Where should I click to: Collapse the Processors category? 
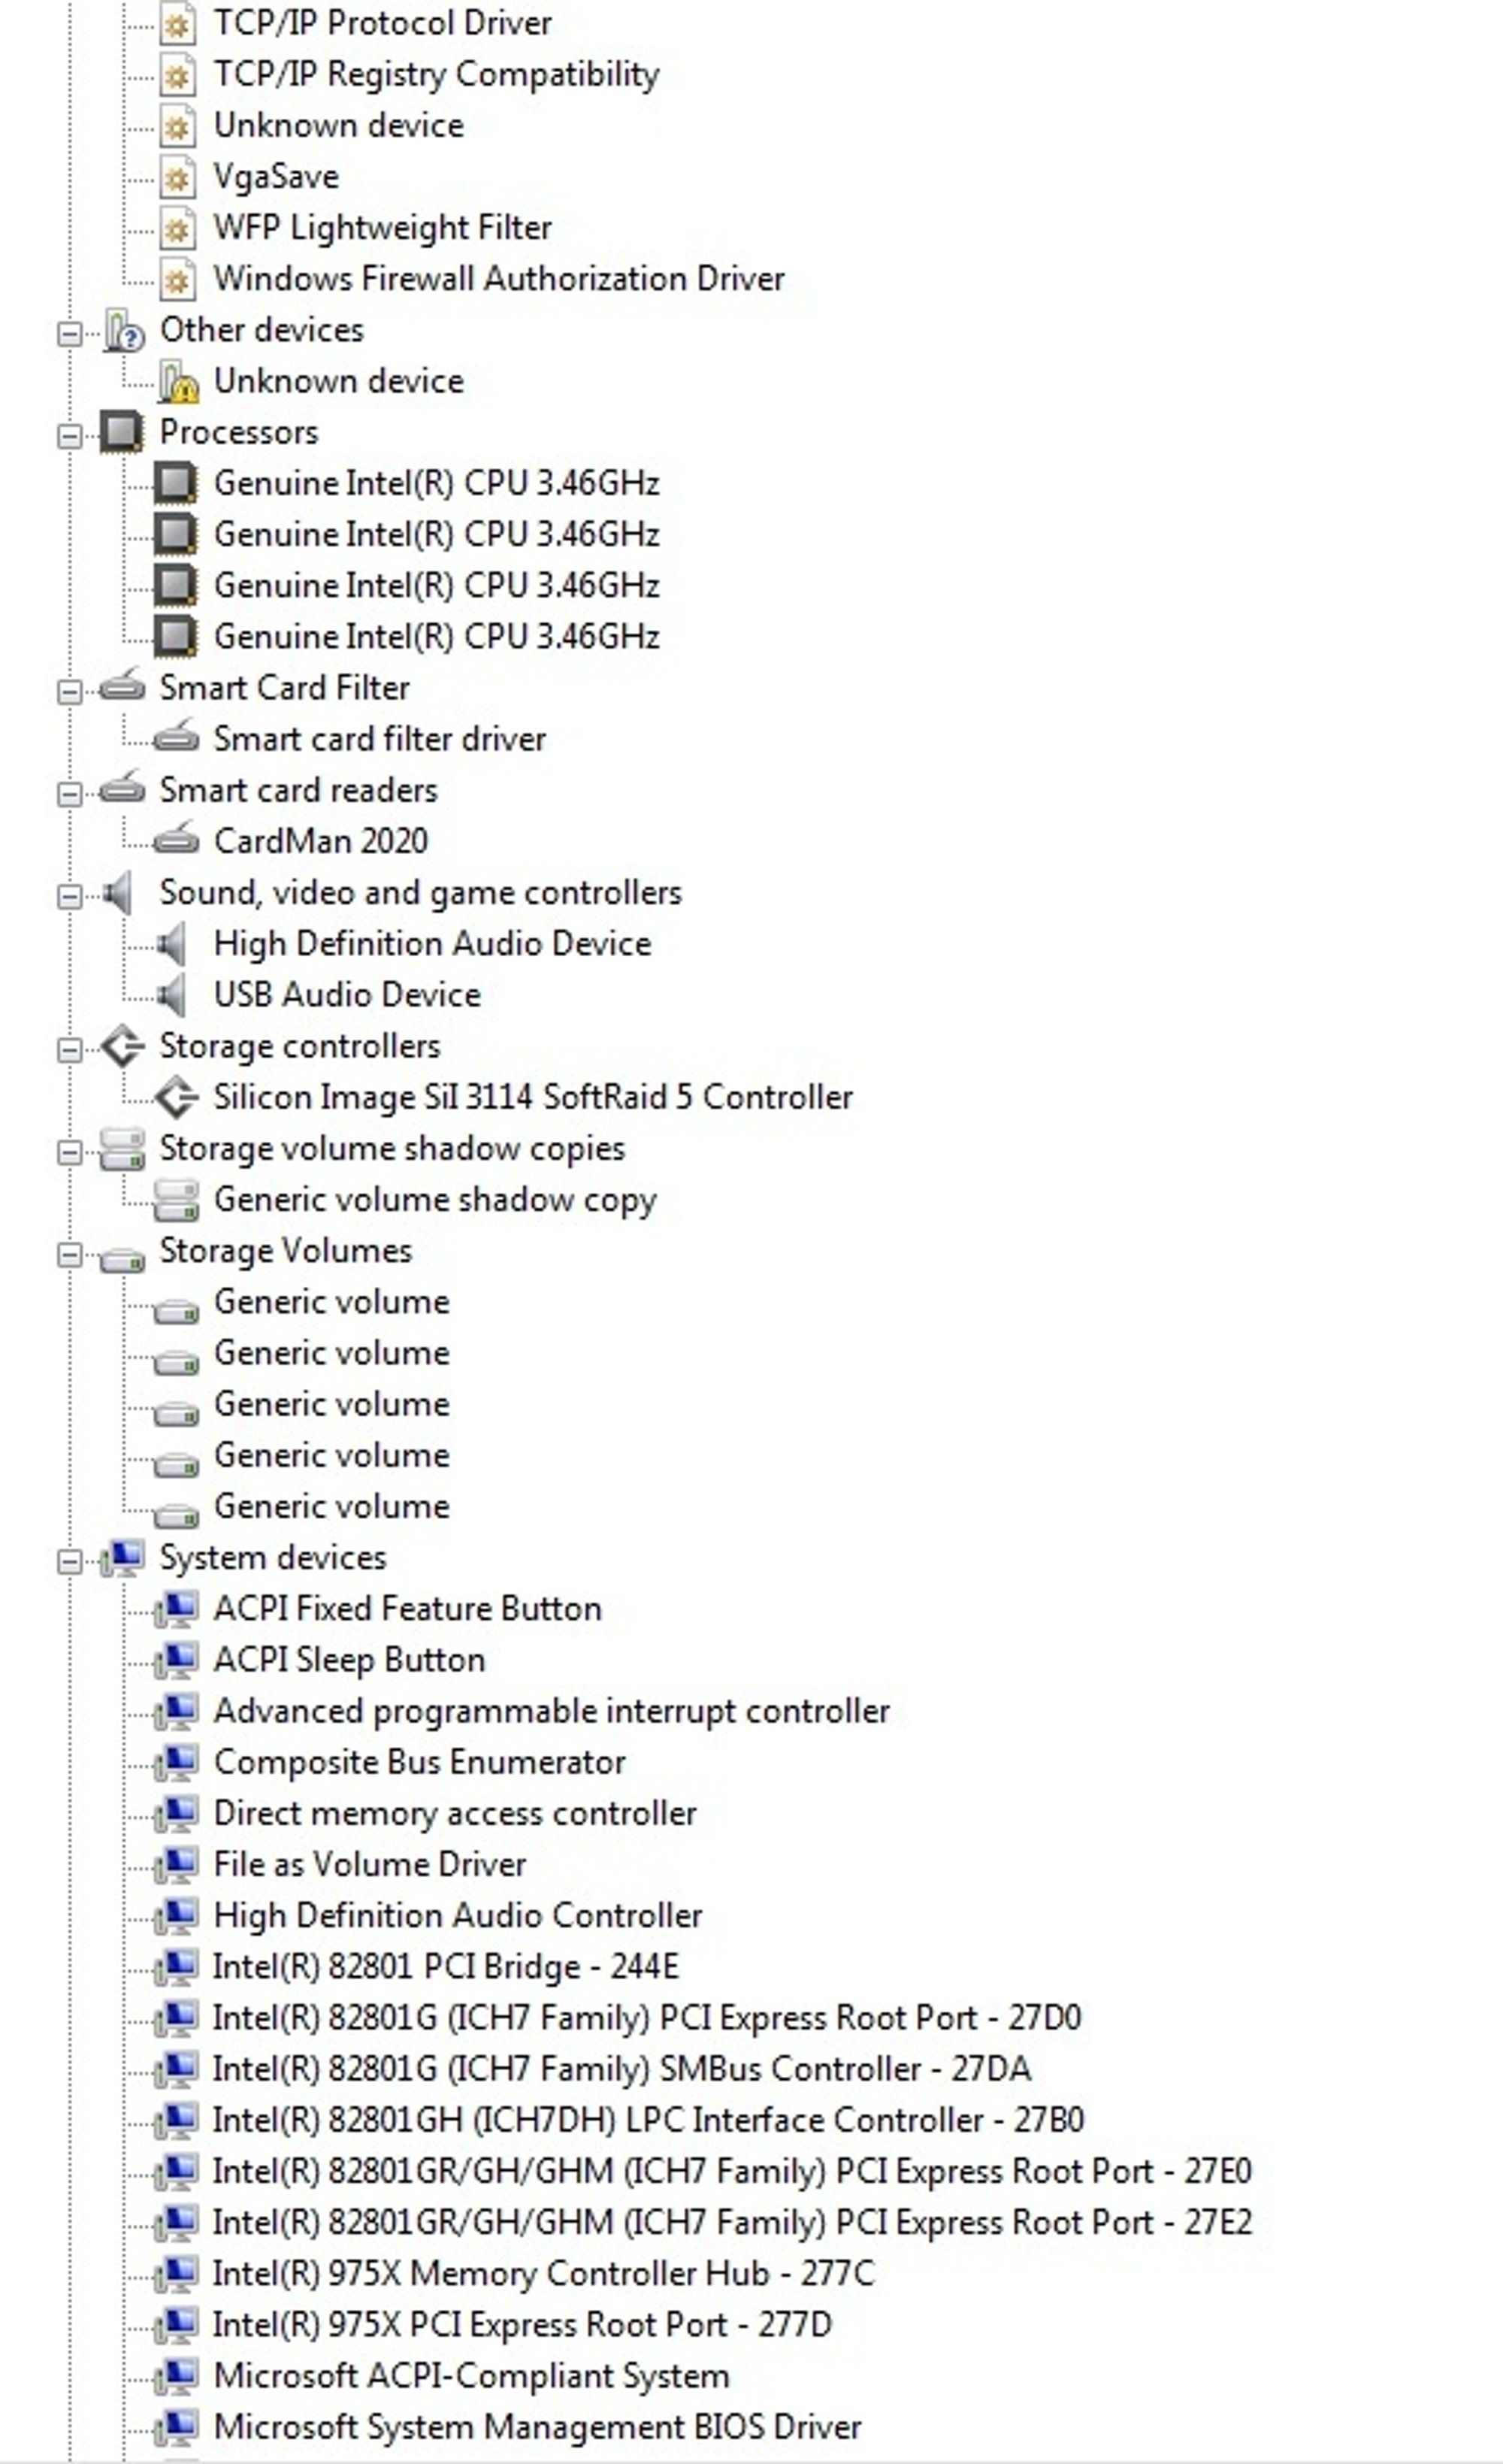pyautogui.click(x=69, y=436)
